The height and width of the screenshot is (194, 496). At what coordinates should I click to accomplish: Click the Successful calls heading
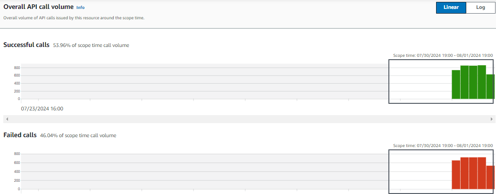26,45
